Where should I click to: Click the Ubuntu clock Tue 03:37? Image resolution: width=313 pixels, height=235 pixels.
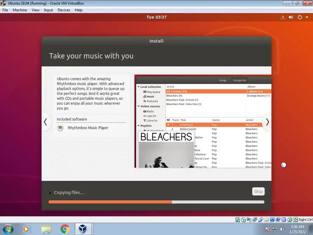(x=156, y=17)
